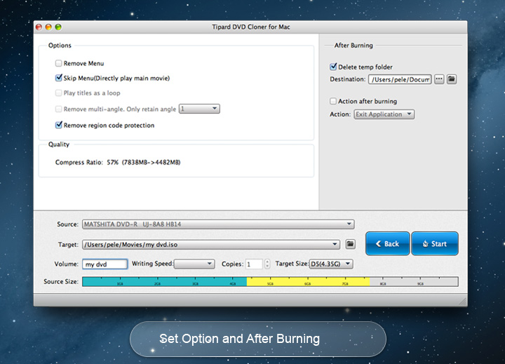Click the window resize grip corner
The image size is (505, 364).
click(463, 302)
